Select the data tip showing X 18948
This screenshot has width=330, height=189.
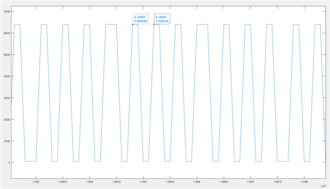coord(140,19)
